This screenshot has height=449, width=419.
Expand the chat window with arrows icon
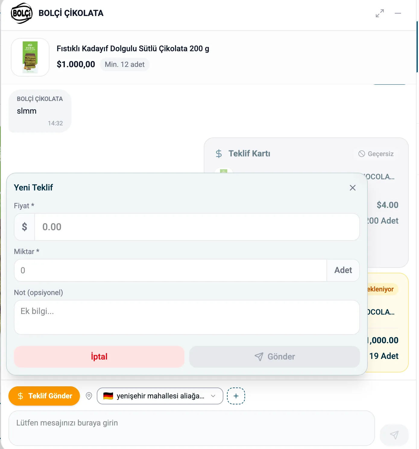380,13
